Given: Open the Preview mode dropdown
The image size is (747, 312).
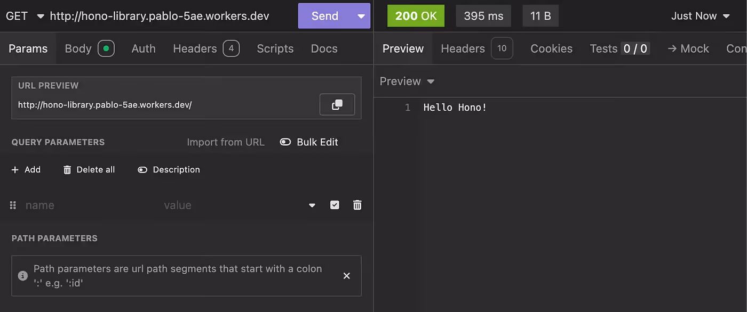Looking at the screenshot, I should [407, 81].
